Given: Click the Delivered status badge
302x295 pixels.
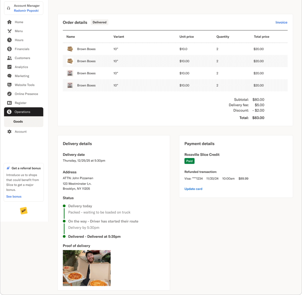Looking at the screenshot, I should click(99, 22).
